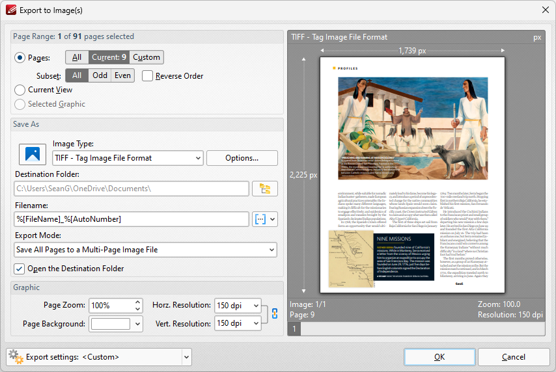This screenshot has height=372, width=556.
Task: Click the Destination Folder path field
Action: [132, 189]
